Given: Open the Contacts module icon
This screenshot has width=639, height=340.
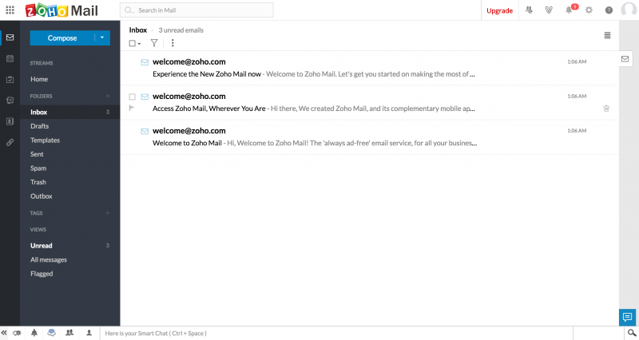Looking at the screenshot, I should pos(10,121).
